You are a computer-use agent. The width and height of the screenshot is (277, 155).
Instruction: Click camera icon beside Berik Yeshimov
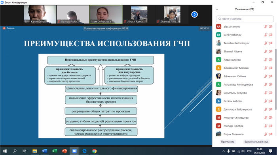pos(270,35)
